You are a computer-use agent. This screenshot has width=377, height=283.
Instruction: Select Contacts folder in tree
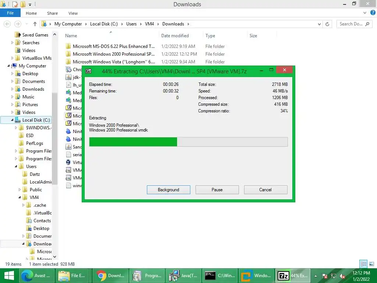(x=42, y=221)
